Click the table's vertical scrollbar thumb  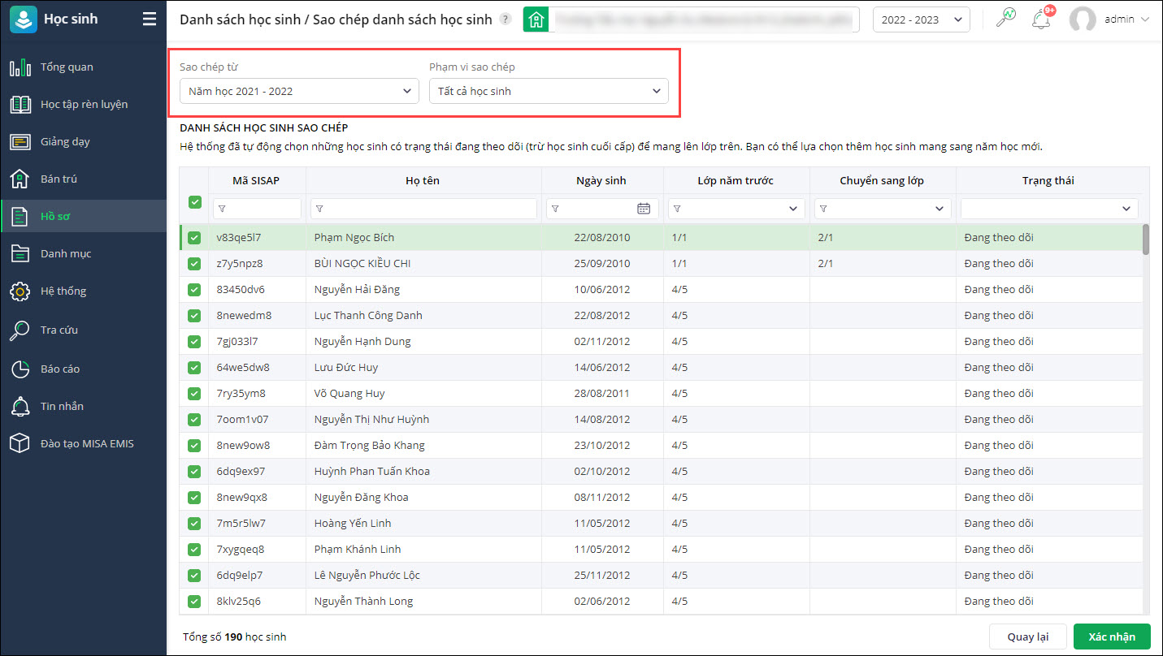click(1146, 240)
